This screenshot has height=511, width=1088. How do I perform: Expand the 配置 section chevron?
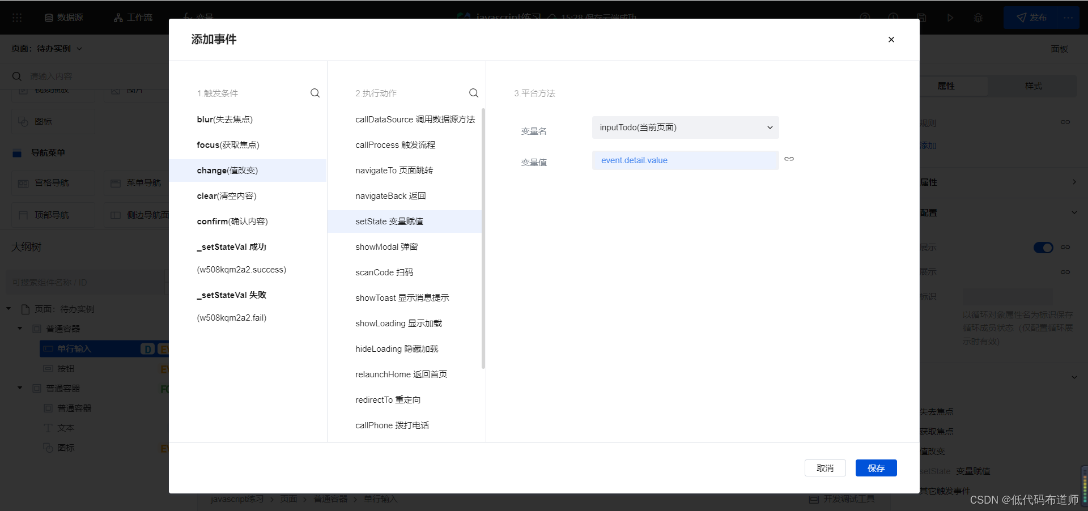tap(1074, 213)
